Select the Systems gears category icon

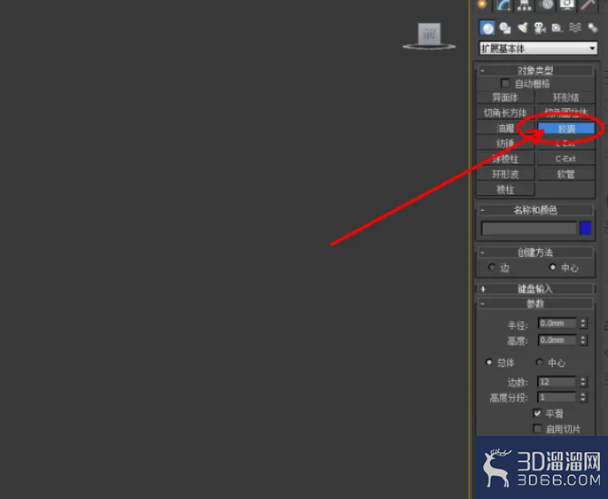pyautogui.click(x=592, y=27)
